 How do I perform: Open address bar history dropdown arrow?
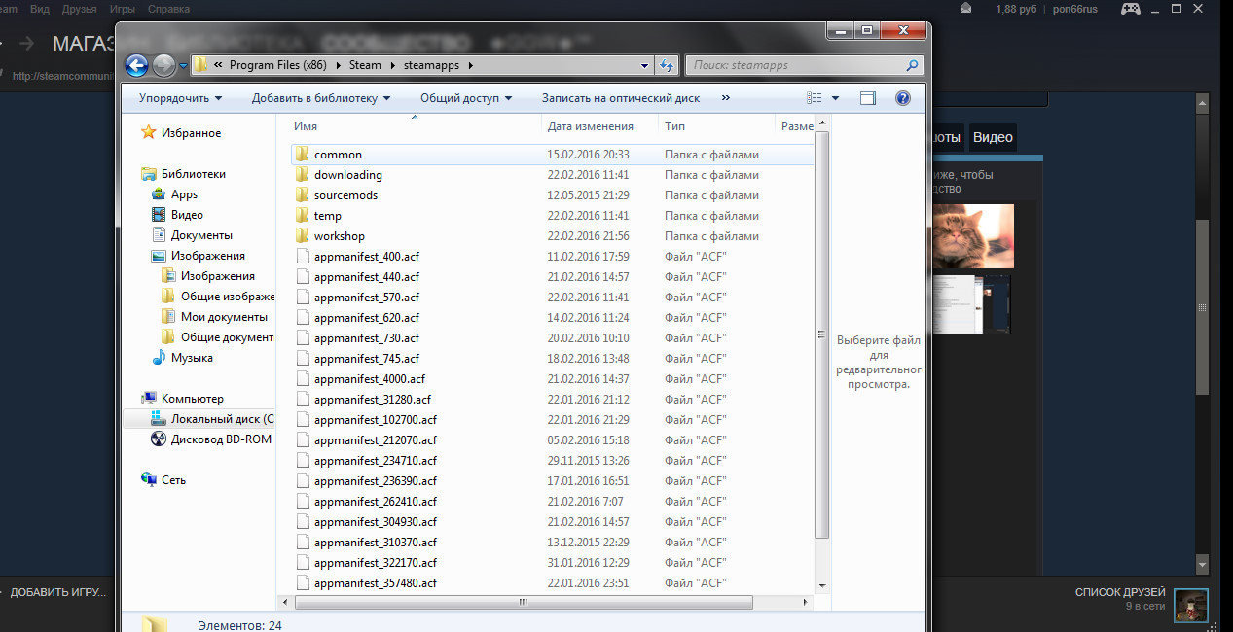coord(644,66)
